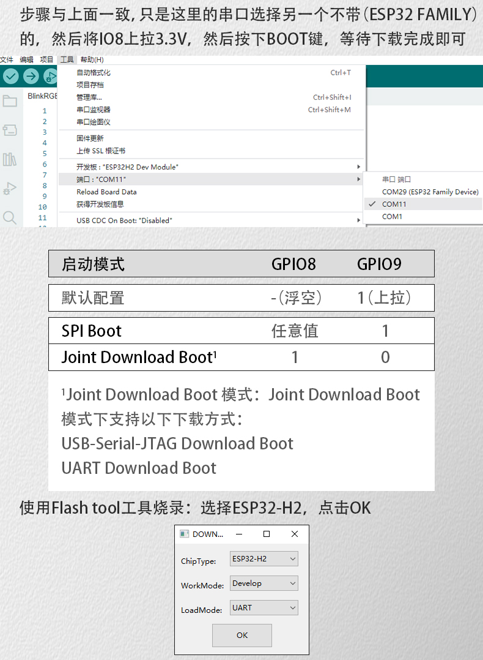Open the WorkMode Develop dropdown
This screenshot has height=660, width=483.
tap(264, 583)
